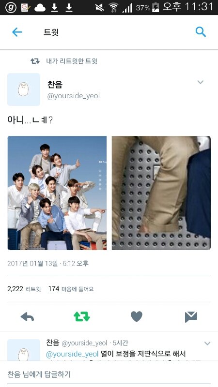Image resolution: width=218 pixels, height=387 pixels.
Task: Tap the retweet icon beside 내가 리트윗한 트윗
Action: point(35,61)
